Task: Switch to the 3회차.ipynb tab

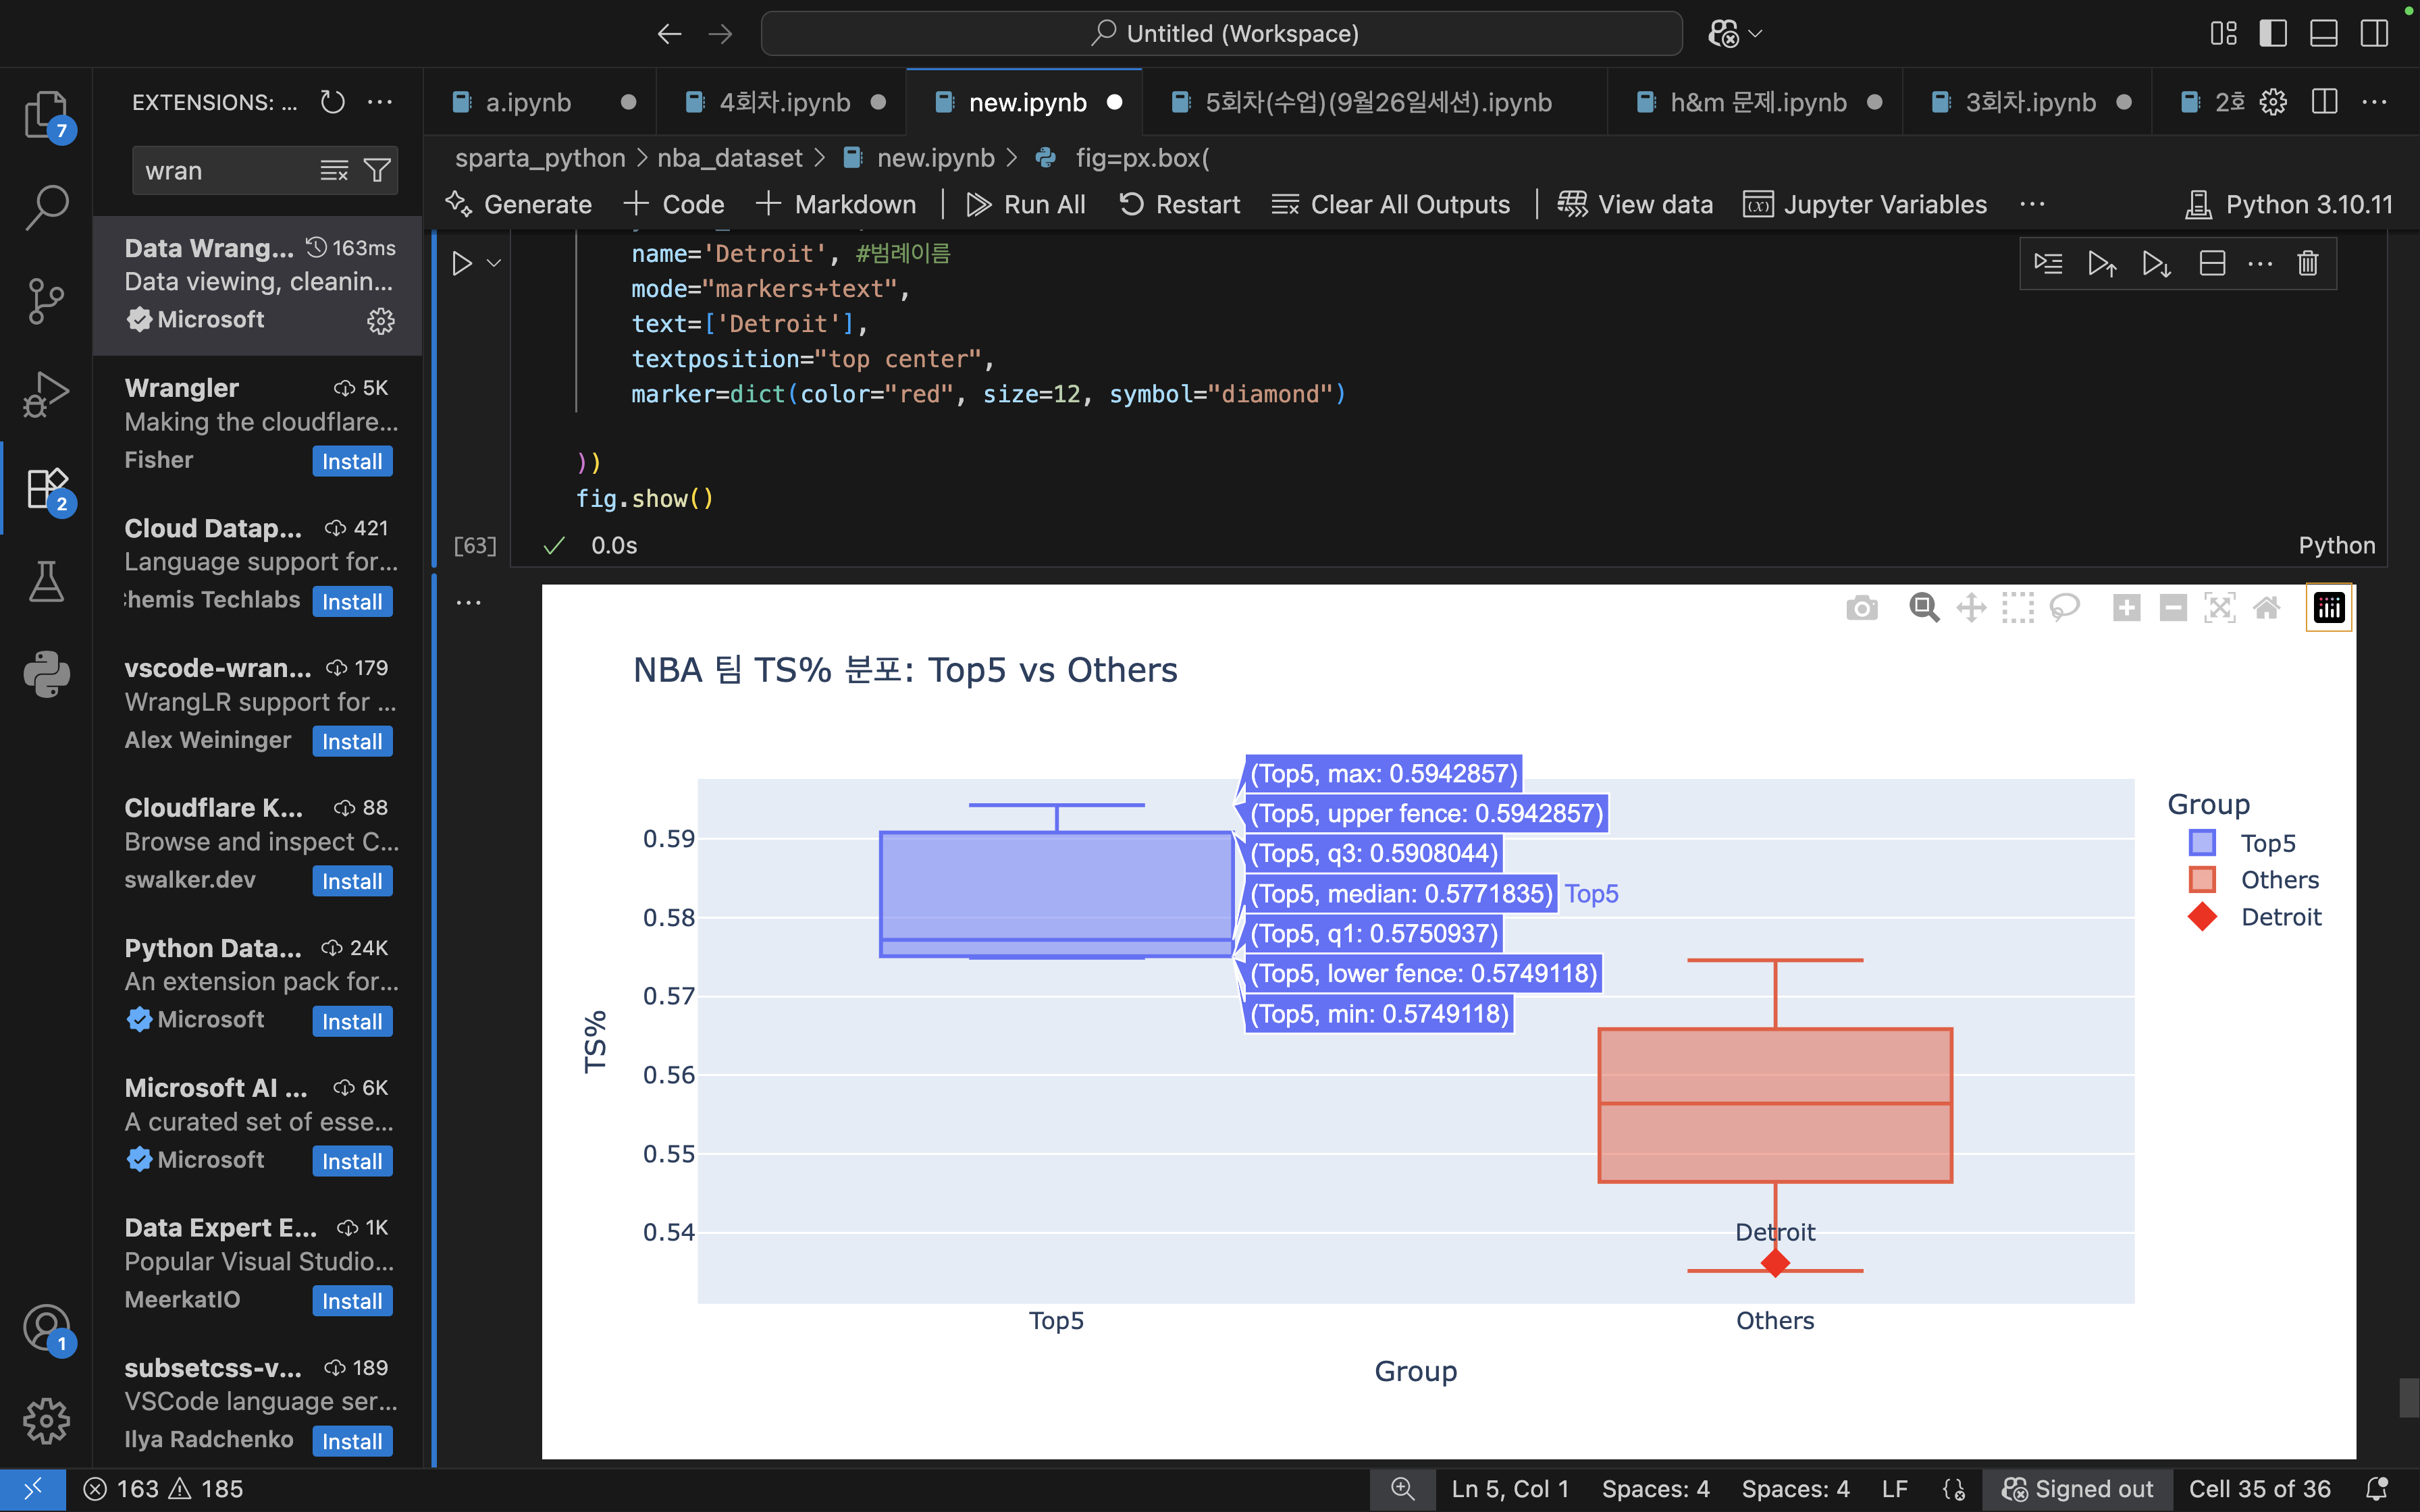Action: tap(2030, 103)
